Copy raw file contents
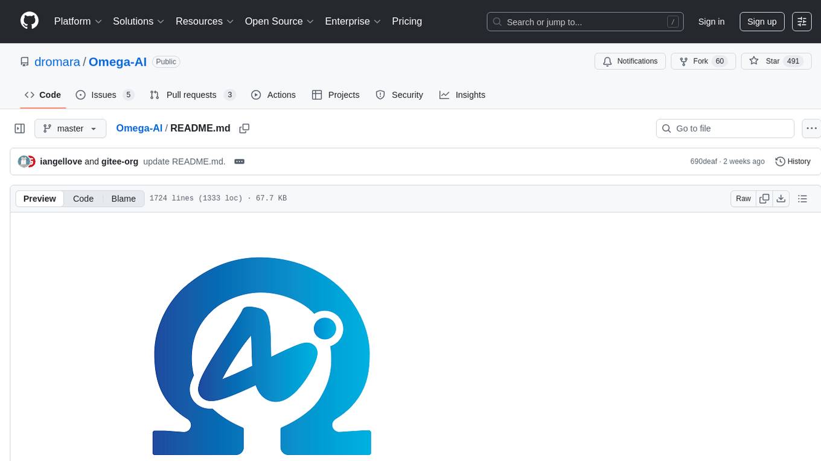The image size is (821, 461). click(764, 199)
